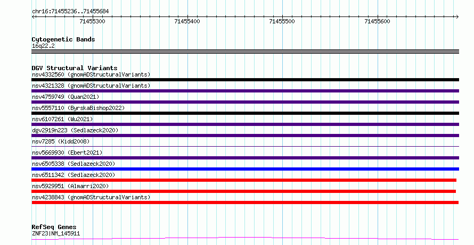474x245 pixels.
Task: Select the gray 16q22.2 cytogenetic band bar
Action: (x=245, y=52)
